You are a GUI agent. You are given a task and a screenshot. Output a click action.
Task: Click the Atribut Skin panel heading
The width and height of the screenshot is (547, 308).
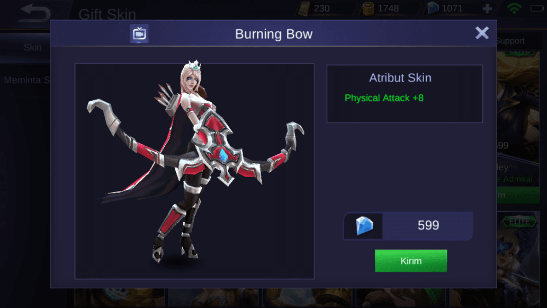pyautogui.click(x=400, y=77)
